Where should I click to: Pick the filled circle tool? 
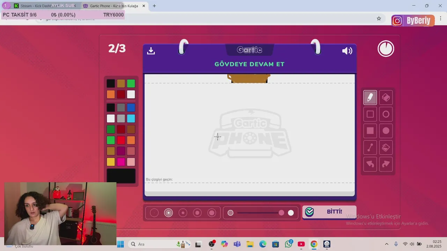tap(386, 131)
